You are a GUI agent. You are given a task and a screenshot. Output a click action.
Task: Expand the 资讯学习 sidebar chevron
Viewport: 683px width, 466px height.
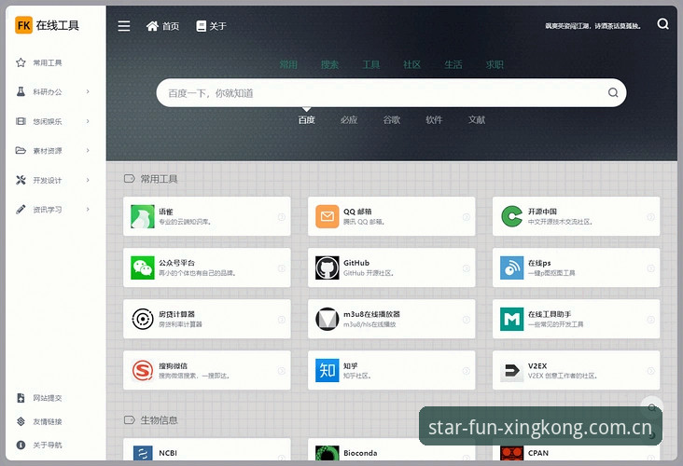coord(88,210)
